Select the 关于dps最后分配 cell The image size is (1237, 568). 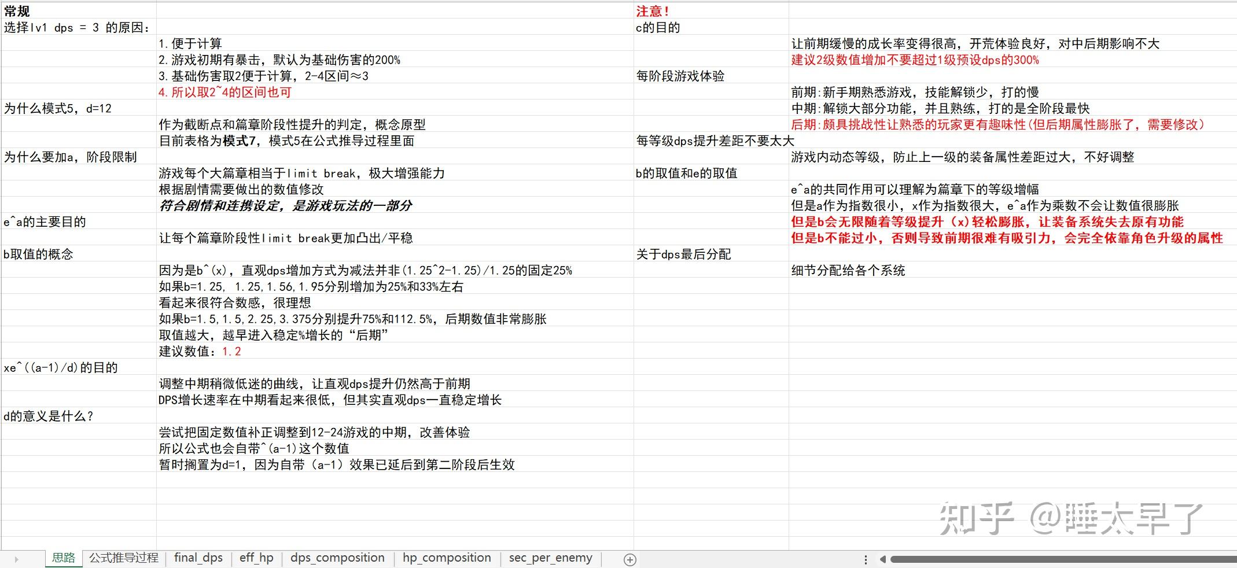[683, 253]
